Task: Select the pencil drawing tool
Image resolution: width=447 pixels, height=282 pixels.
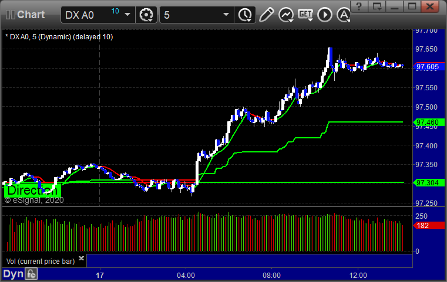Action: click(x=266, y=15)
